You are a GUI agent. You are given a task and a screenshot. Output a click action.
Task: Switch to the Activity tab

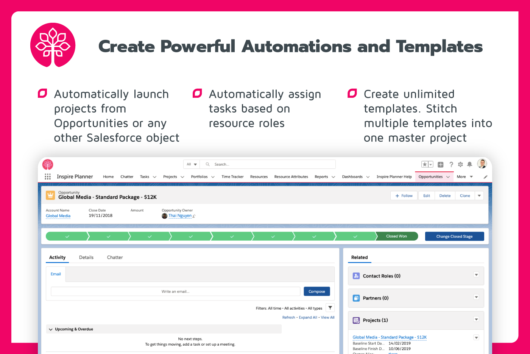58,257
